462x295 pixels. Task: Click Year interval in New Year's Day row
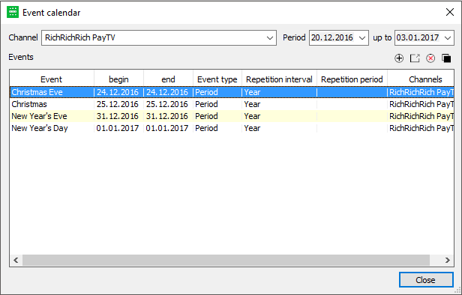(252, 129)
